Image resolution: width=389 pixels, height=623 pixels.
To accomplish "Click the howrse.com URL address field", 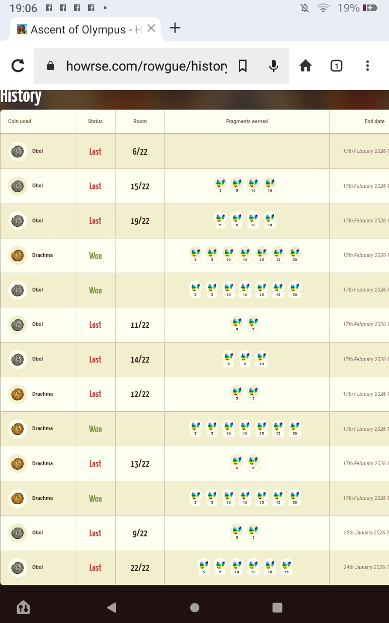I will point(146,66).
